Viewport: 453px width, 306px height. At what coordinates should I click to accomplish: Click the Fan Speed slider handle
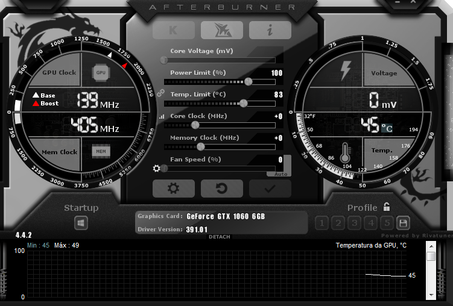click(x=164, y=169)
